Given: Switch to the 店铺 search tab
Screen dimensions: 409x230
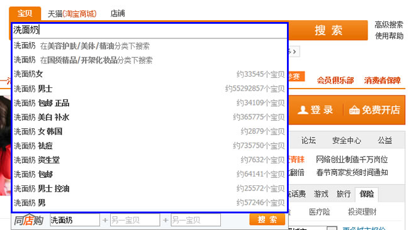Looking at the screenshot, I should click(118, 13).
